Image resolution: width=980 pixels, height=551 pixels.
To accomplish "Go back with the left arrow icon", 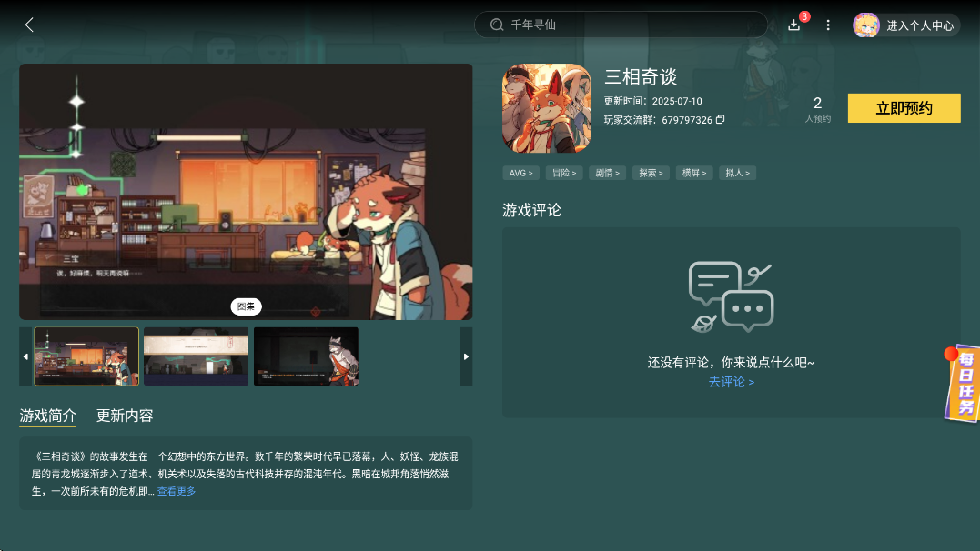I will 29,25.
